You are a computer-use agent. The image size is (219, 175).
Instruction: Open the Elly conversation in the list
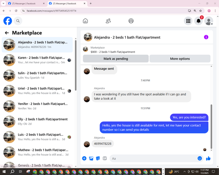coord(37,122)
